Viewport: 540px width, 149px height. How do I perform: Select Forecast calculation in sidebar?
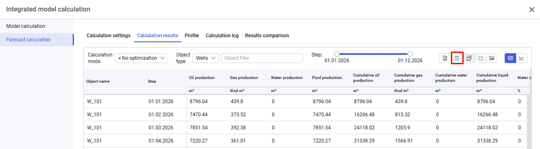[x=37, y=40]
